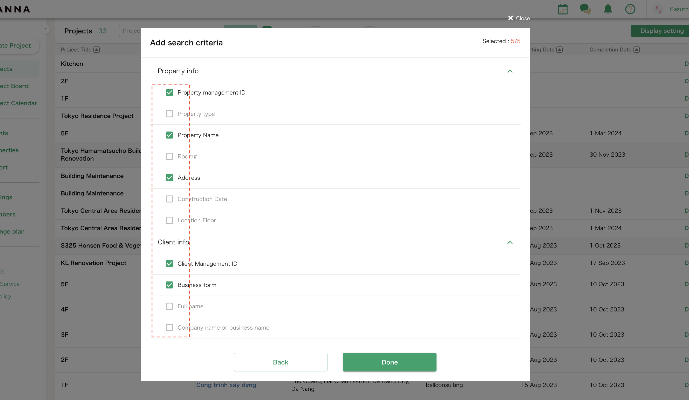Sort by Starting Date using its arrow toggle
689x400 pixels.
[560, 50]
